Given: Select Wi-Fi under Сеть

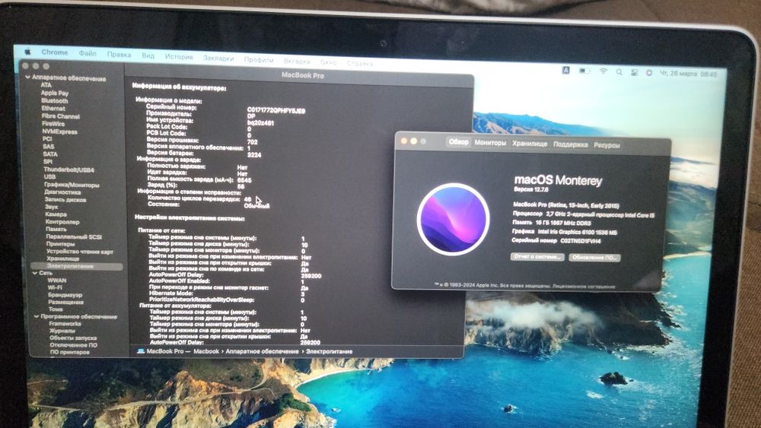Looking at the screenshot, I should [x=55, y=287].
